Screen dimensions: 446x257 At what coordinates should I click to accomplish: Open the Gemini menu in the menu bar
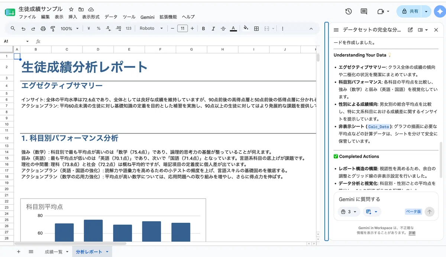click(148, 17)
